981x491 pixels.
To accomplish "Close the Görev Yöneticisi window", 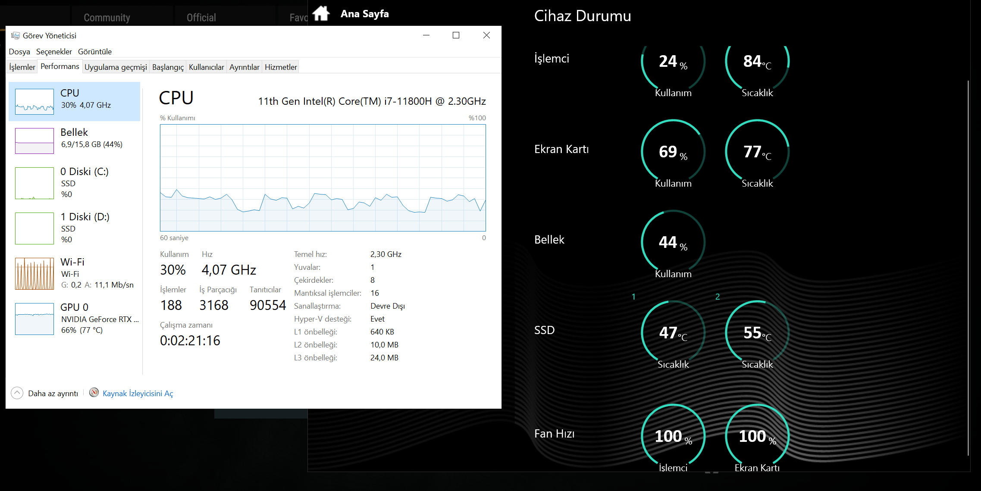I will (x=486, y=35).
